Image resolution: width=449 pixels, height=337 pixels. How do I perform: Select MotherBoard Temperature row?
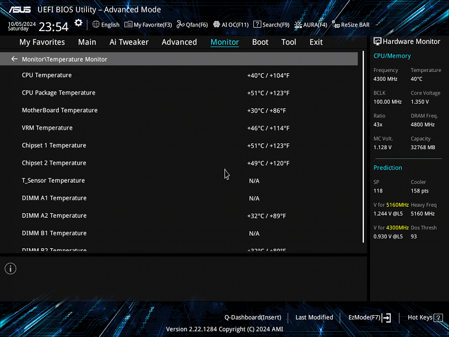(179, 111)
